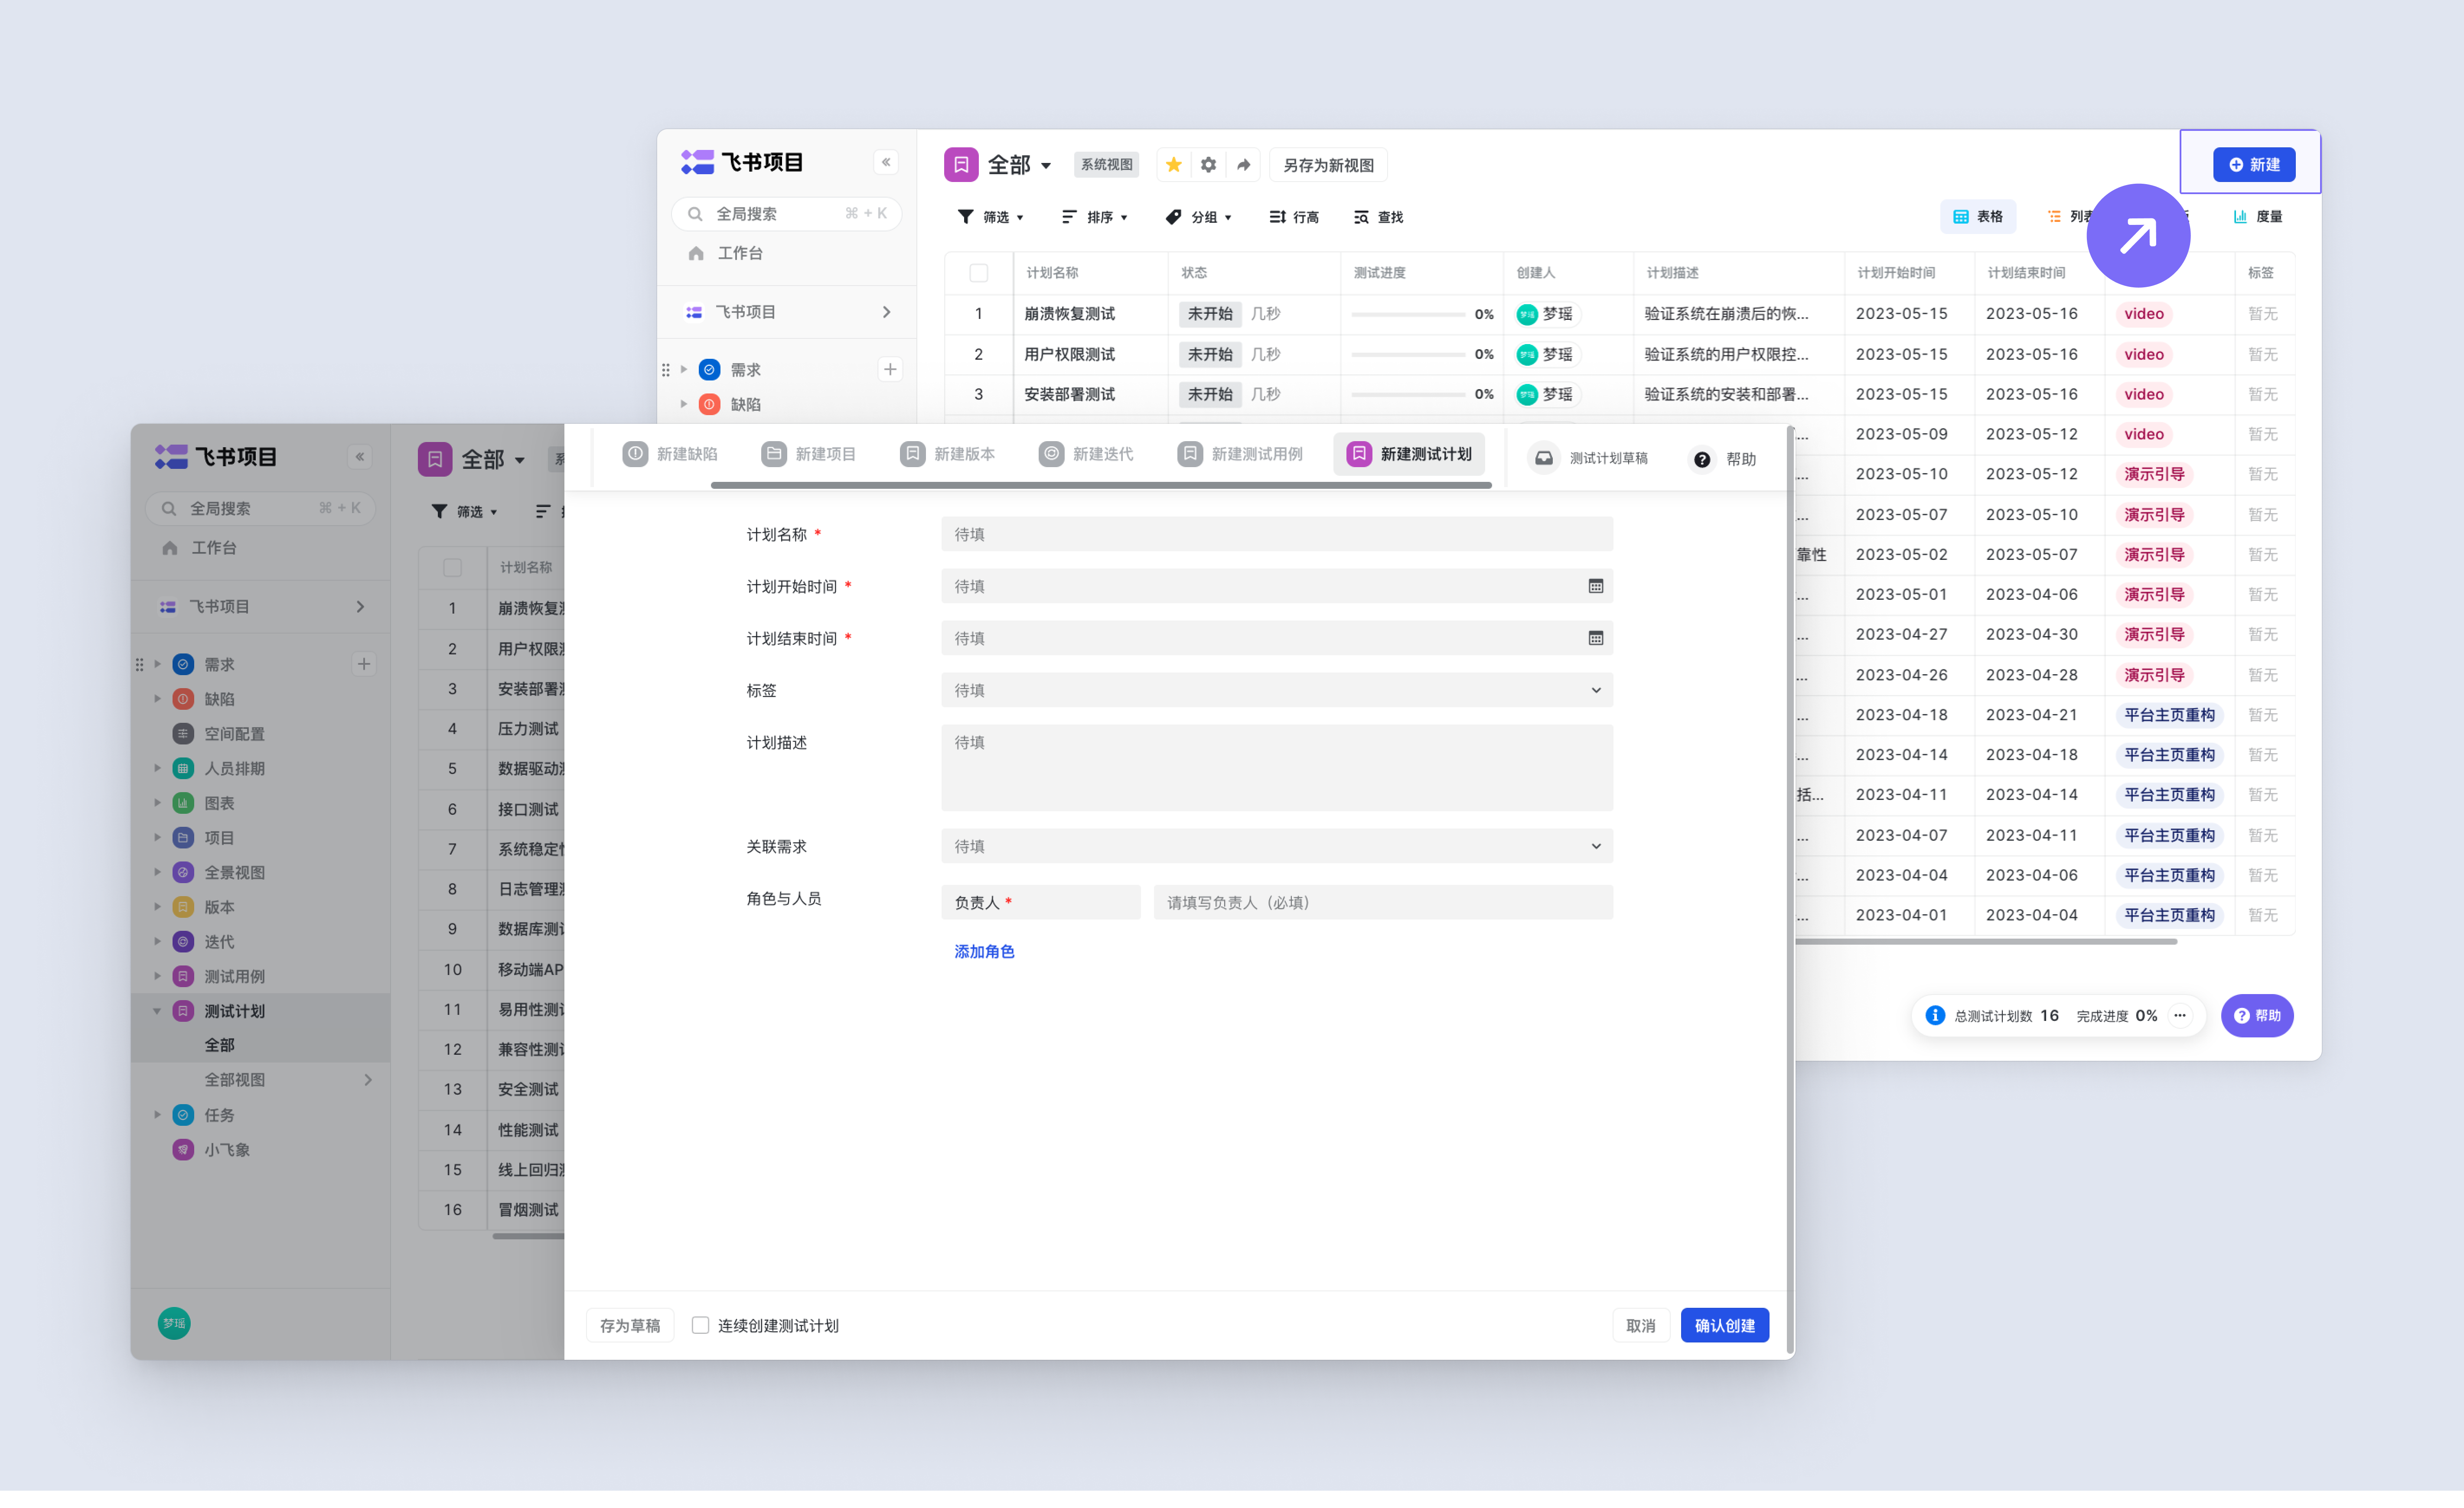Switch to the 新建测试用例 tab
Viewport: 2464px width, 1508px height.
point(1240,455)
